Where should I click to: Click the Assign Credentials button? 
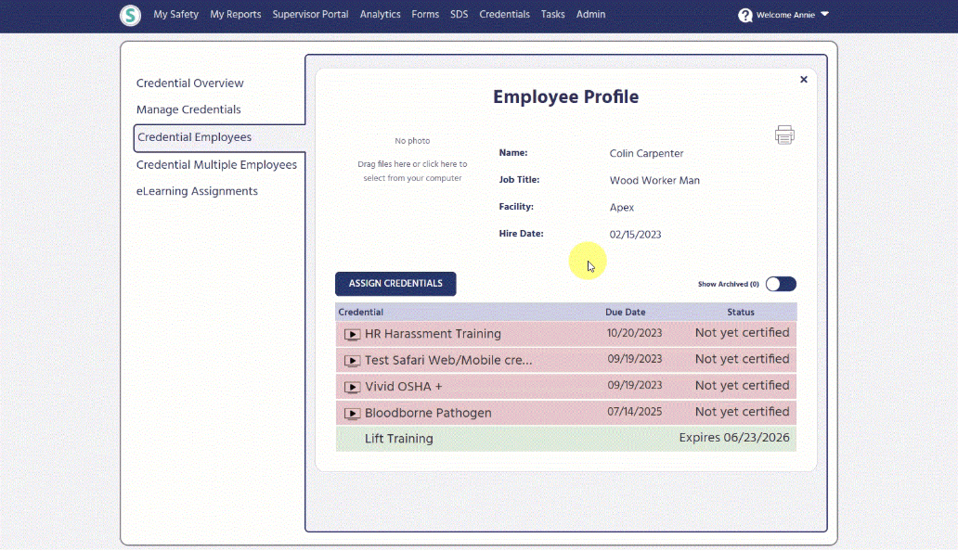pos(395,284)
